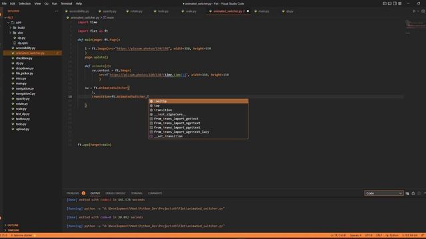This screenshot has height=239, width=426.
Task: Open the Output panel tab
Action: tap(95, 193)
